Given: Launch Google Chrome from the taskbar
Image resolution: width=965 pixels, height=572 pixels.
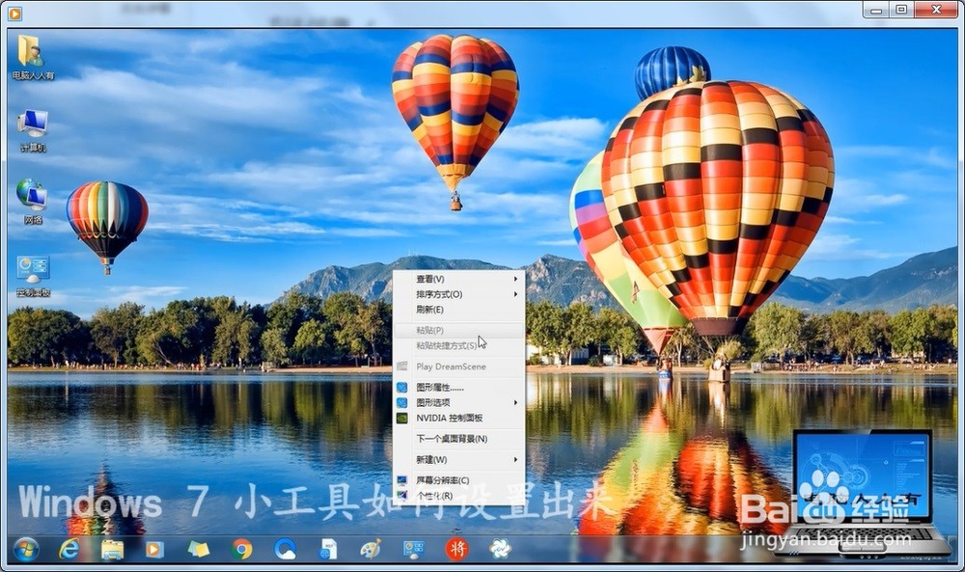Looking at the screenshot, I should (242, 549).
